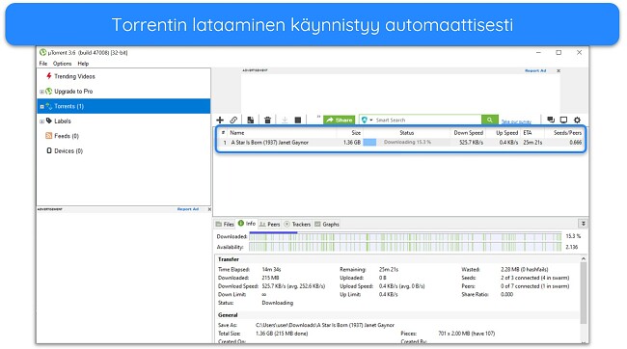Close the top advertisement banner

click(559, 70)
